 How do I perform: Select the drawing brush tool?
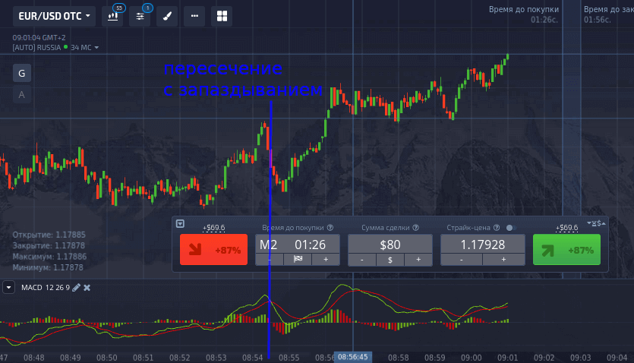coord(167,16)
